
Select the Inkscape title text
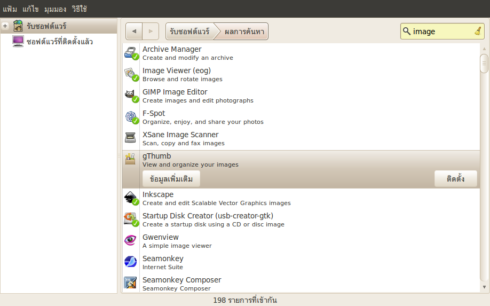point(158,194)
